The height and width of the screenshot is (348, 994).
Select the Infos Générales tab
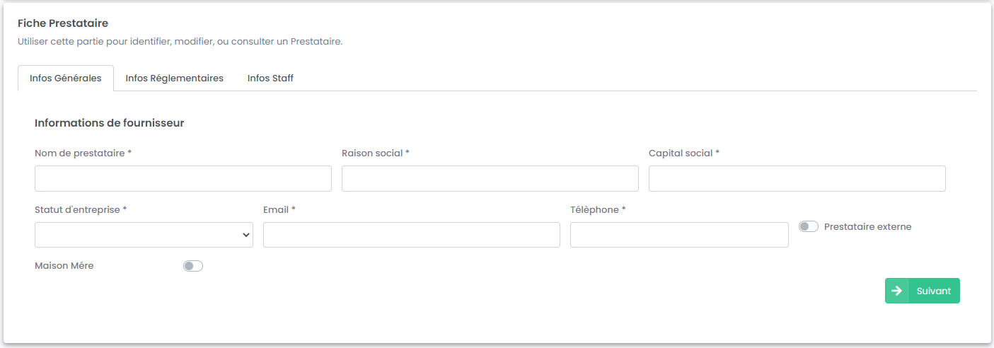(66, 79)
